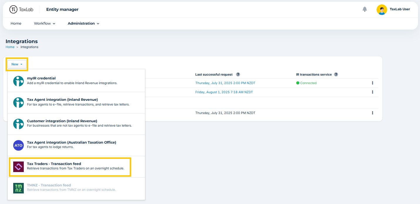Click 'For tax agents to lodge returns' description
The width and height of the screenshot is (420, 204).
pyautogui.click(x=50, y=147)
